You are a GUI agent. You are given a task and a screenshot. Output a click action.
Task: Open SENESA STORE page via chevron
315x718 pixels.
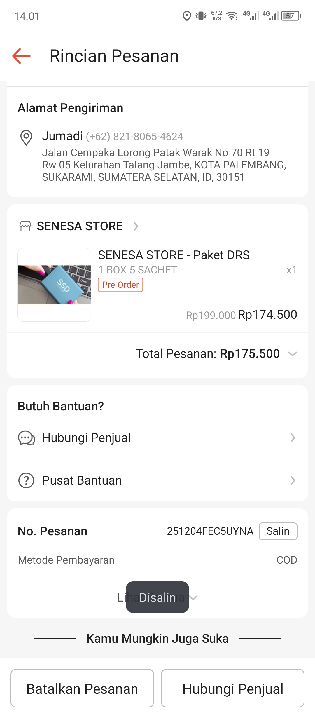(136, 226)
